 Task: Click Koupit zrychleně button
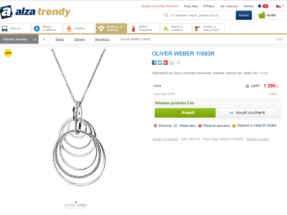tap(248, 113)
